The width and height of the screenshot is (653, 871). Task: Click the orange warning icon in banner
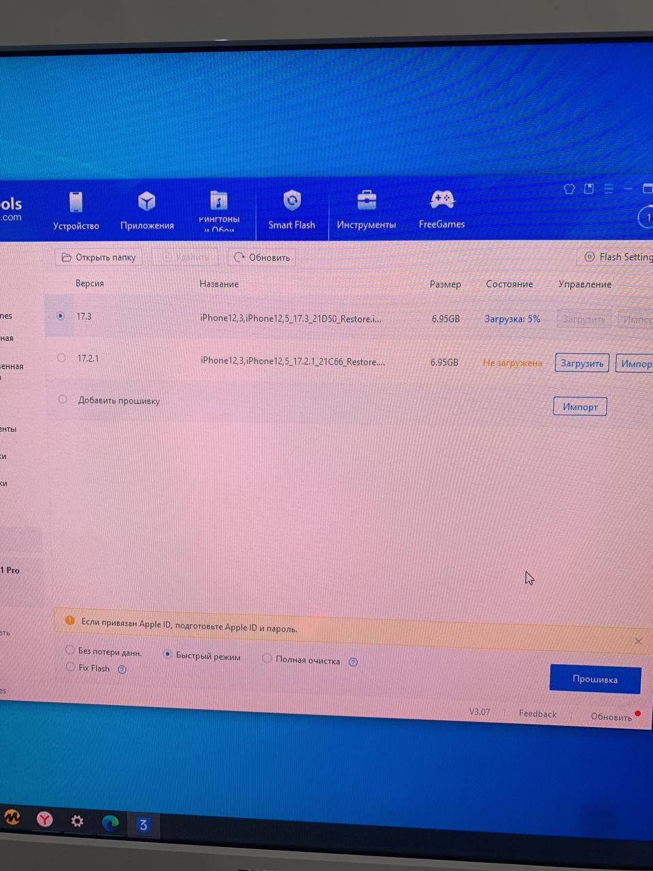[69, 620]
